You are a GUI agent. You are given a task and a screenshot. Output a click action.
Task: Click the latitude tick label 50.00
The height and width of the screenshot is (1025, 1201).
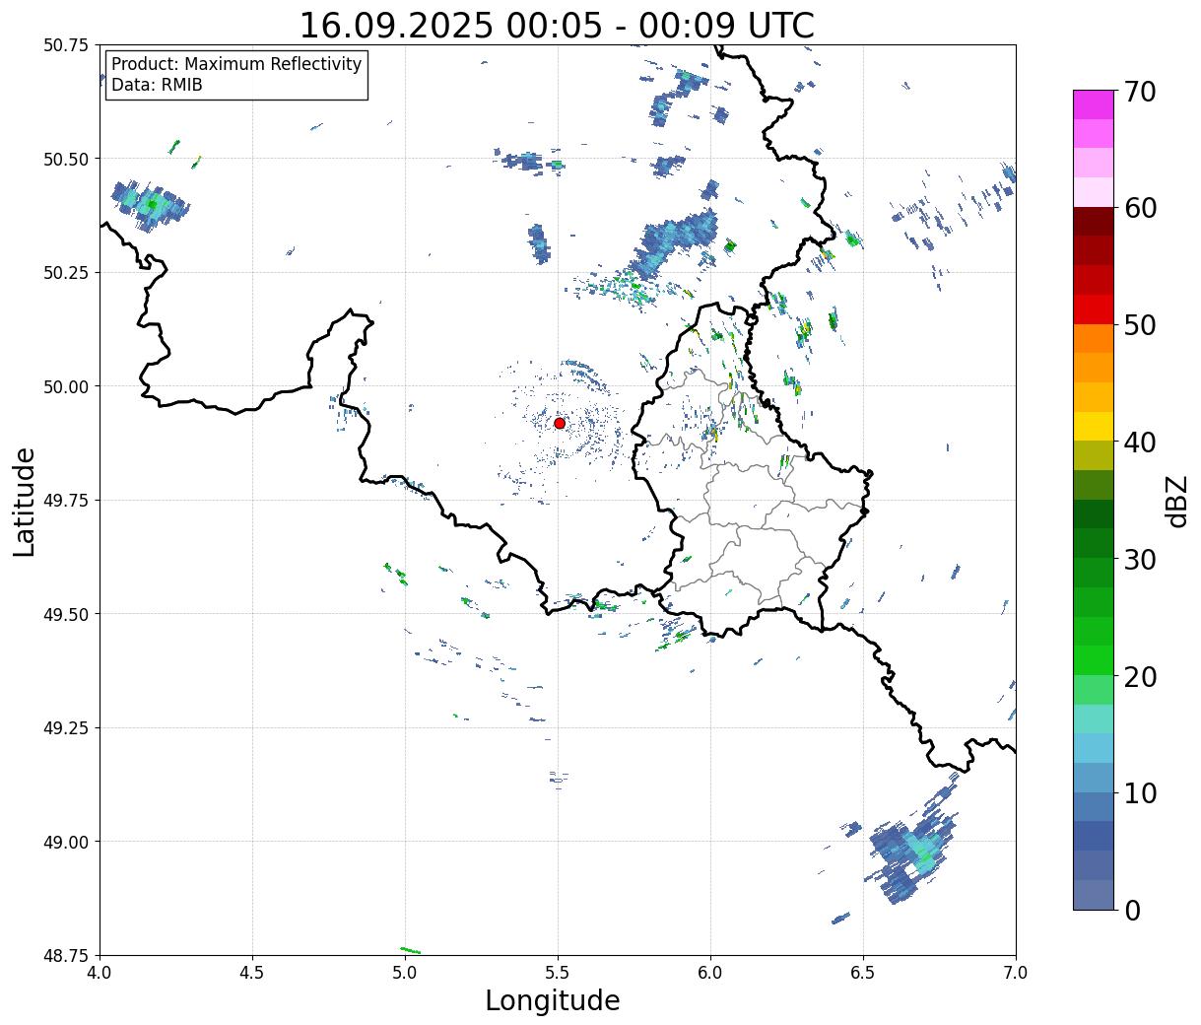click(x=66, y=386)
